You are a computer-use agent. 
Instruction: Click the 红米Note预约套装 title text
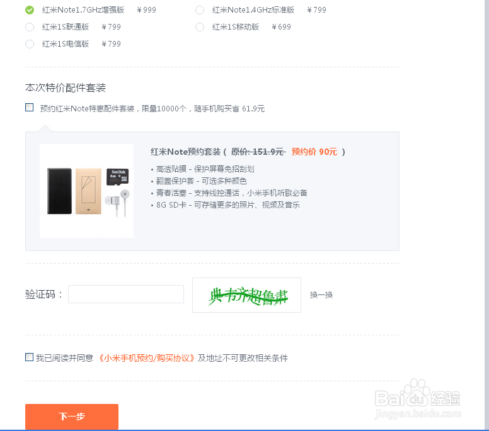185,152
